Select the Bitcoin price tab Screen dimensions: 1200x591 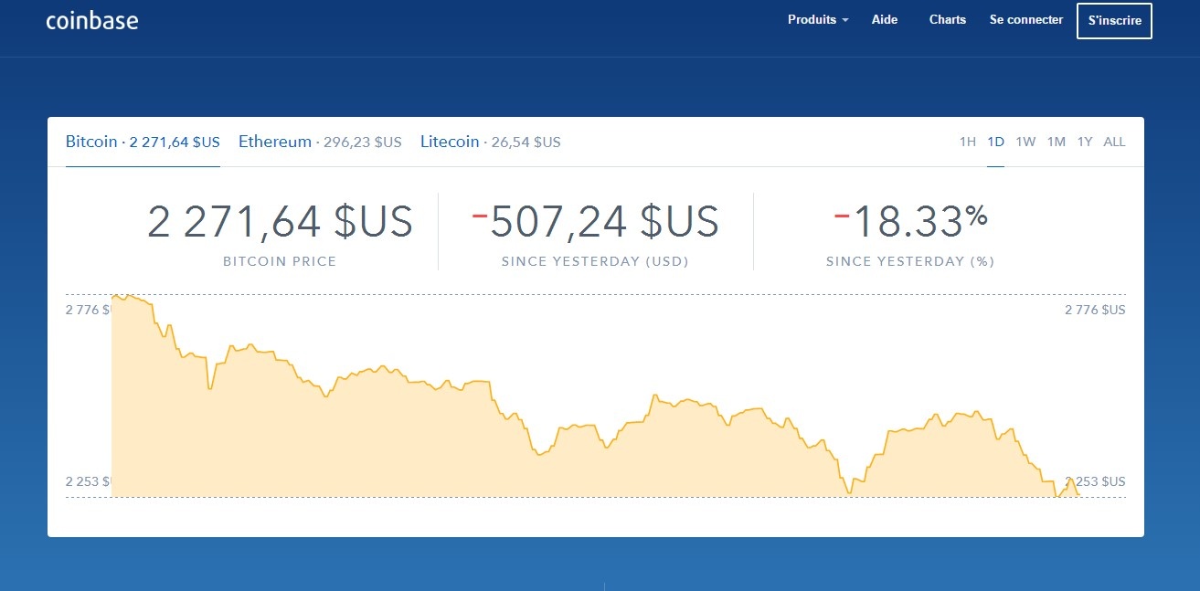142,142
